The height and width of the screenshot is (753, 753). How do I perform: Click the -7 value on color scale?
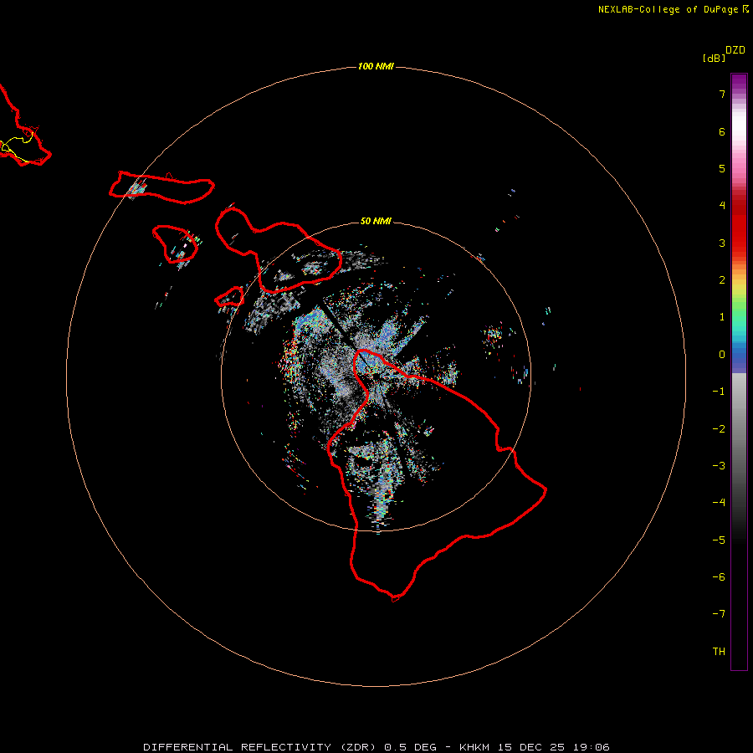tap(719, 614)
